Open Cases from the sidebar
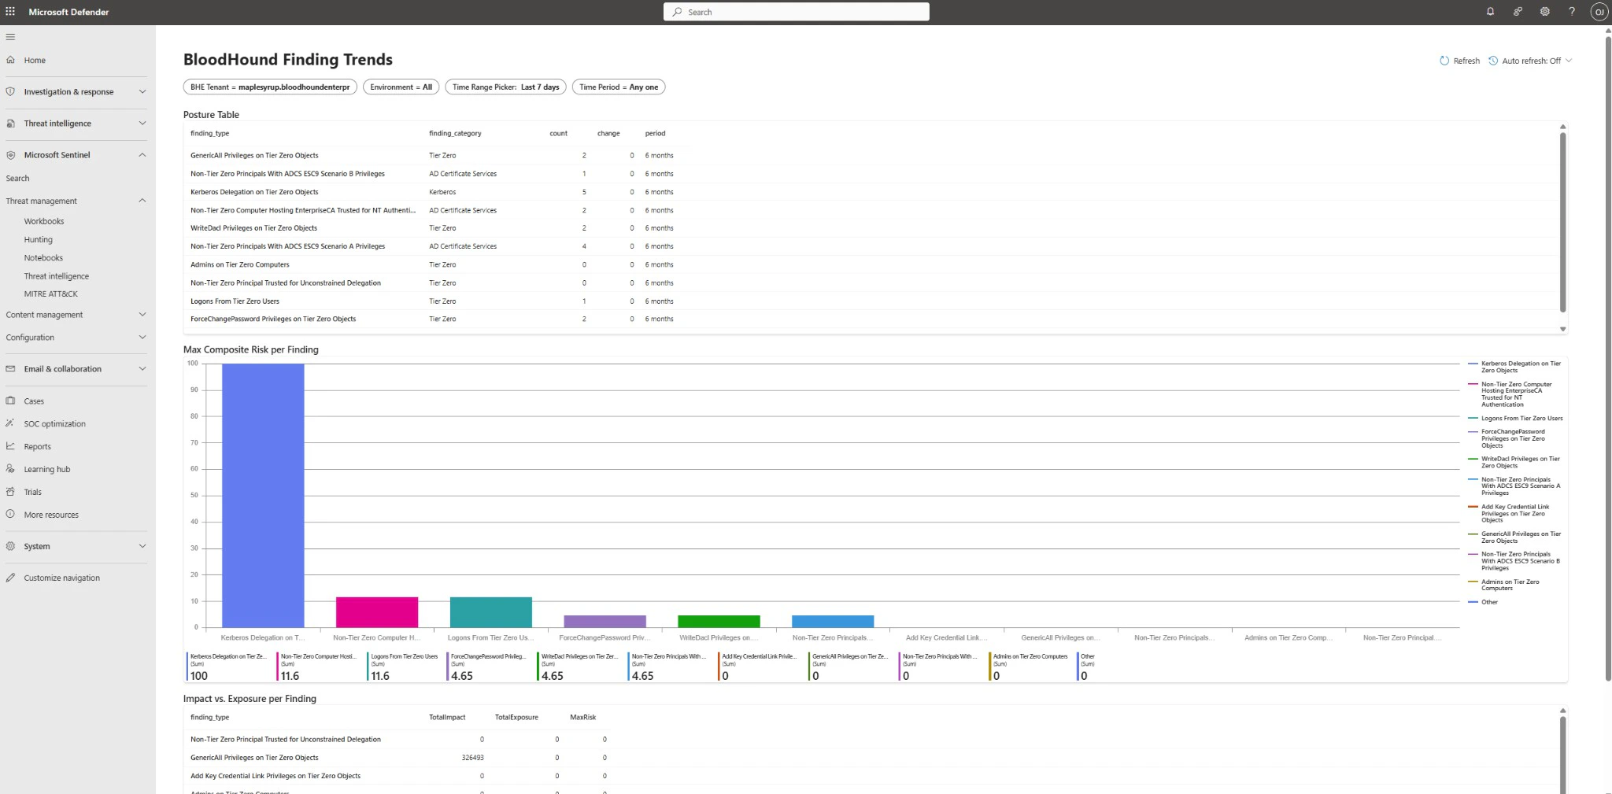Viewport: 1612px width, 794px height. point(34,401)
